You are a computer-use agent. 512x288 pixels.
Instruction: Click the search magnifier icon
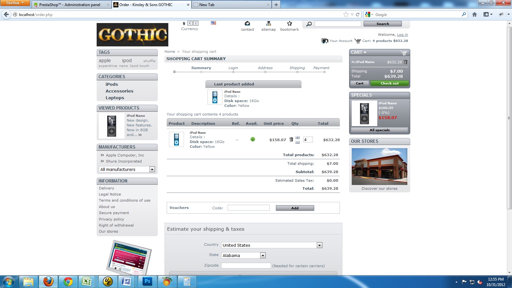[x=309, y=24]
